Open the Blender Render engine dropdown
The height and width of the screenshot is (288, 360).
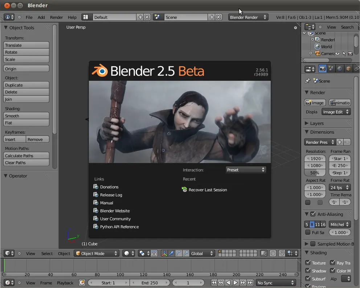coord(248,17)
